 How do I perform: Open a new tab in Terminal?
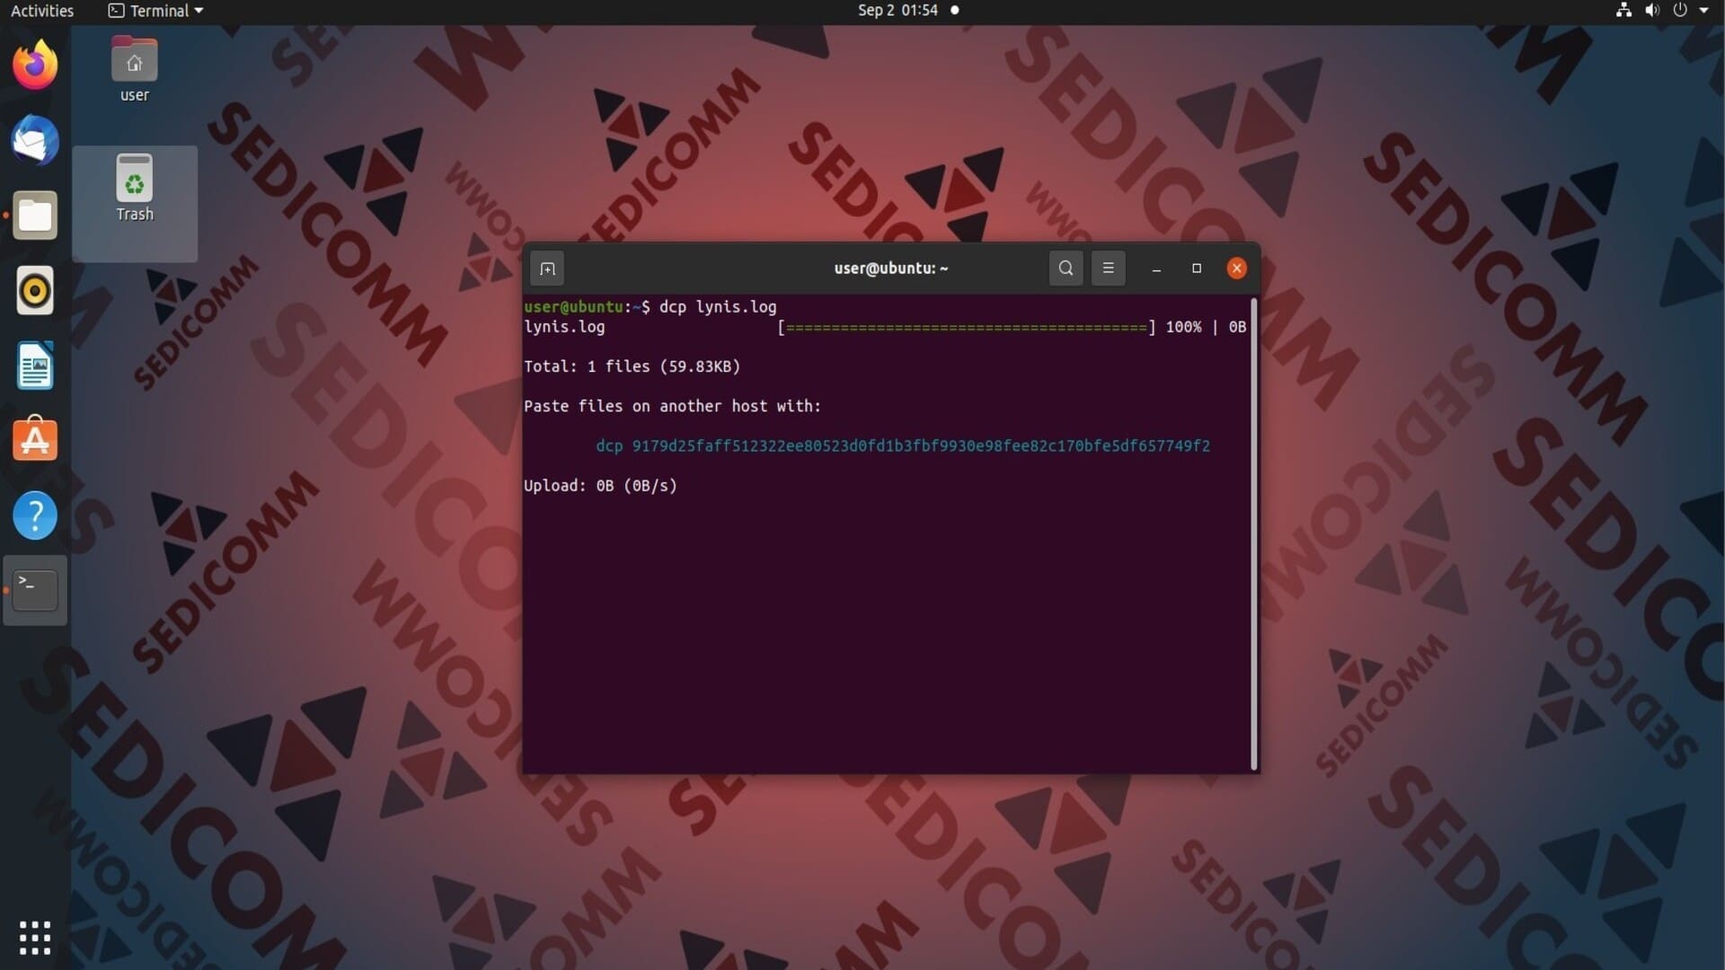pos(547,269)
